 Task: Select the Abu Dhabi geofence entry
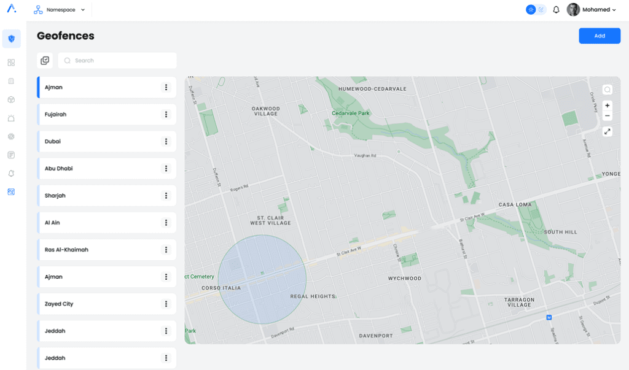coord(92,169)
